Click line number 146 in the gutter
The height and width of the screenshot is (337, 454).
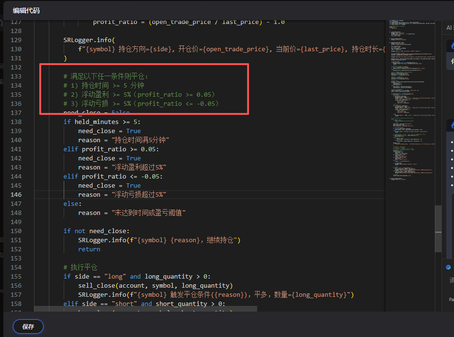click(16, 194)
